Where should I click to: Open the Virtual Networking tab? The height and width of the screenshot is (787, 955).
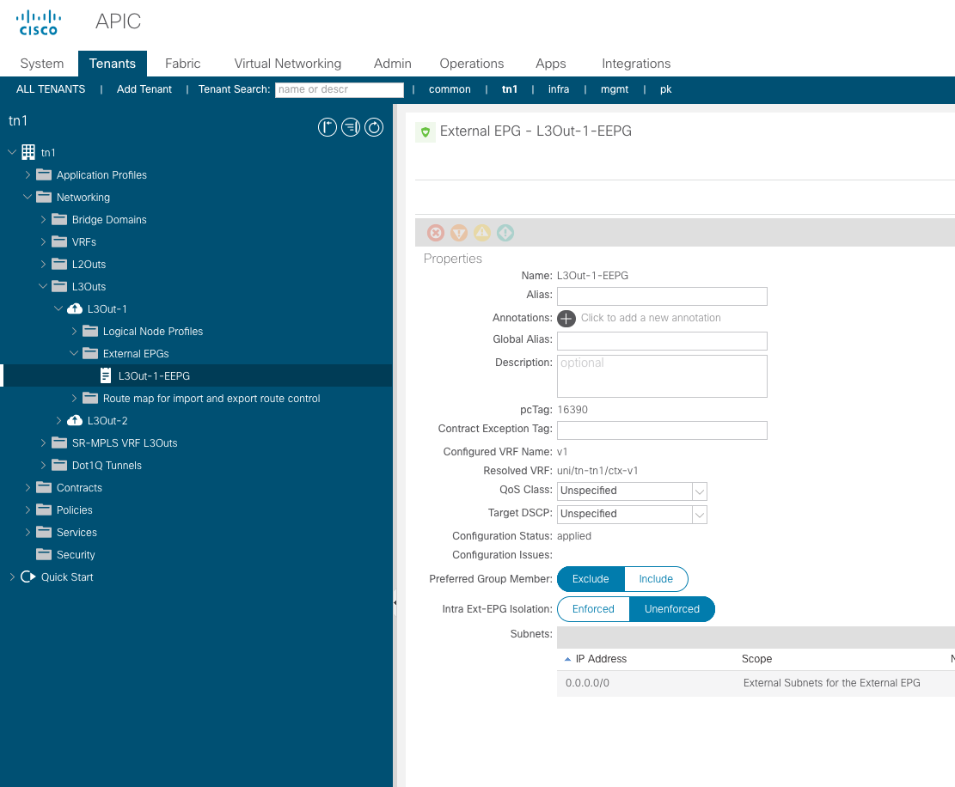click(x=287, y=64)
